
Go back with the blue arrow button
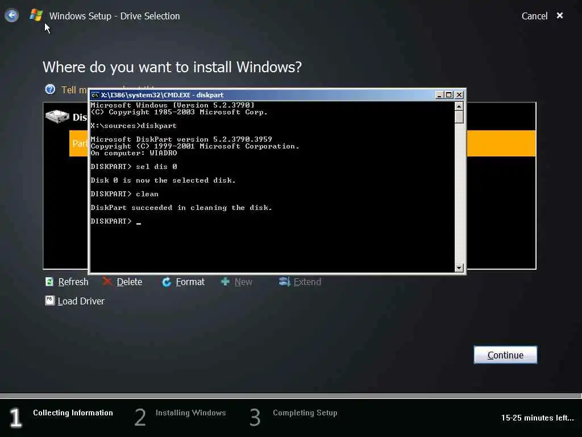point(11,15)
